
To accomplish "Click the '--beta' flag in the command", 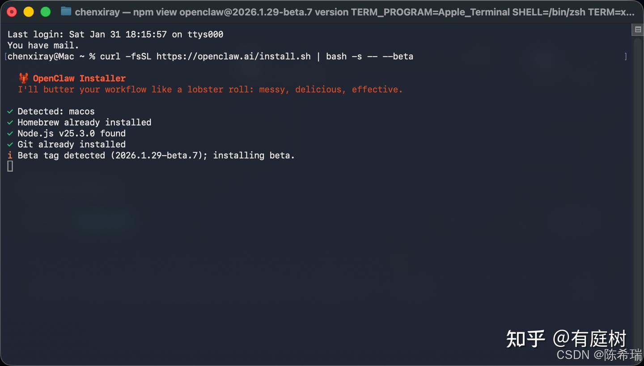I will pyautogui.click(x=398, y=56).
